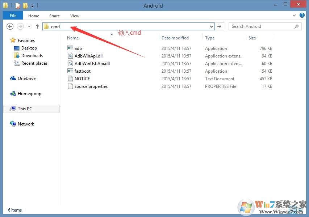
Task: Click the Search Android input field
Action: tap(261, 26)
